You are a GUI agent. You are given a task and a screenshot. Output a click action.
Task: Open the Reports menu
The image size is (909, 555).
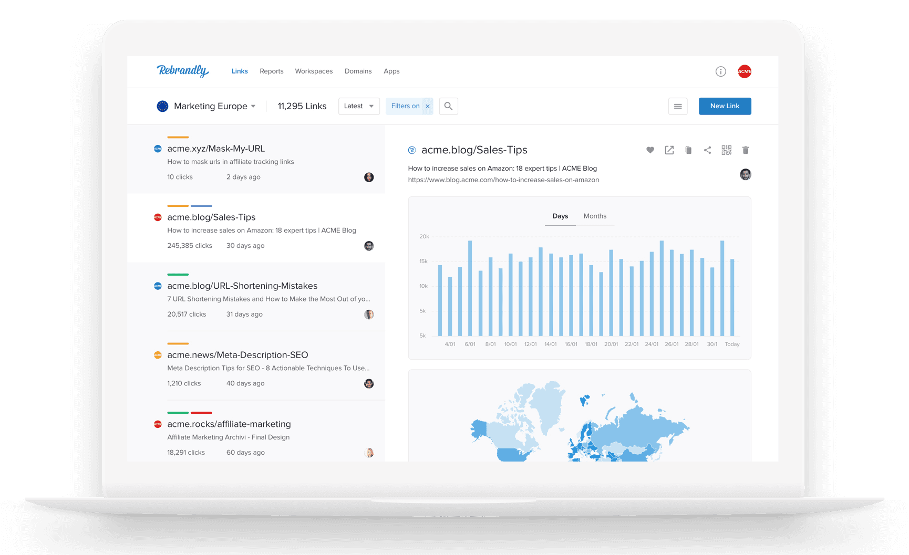[x=272, y=71]
